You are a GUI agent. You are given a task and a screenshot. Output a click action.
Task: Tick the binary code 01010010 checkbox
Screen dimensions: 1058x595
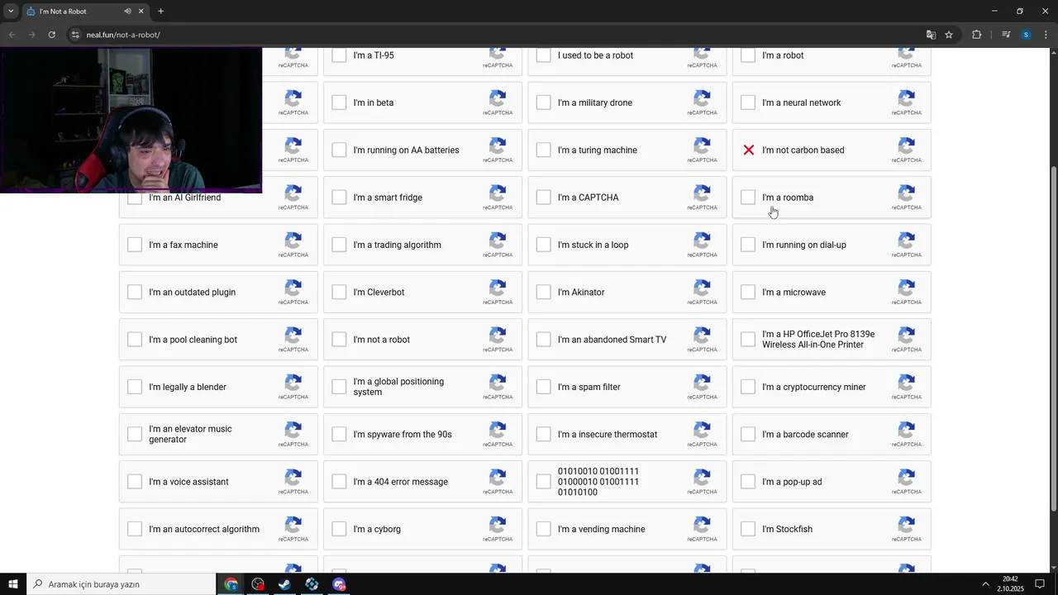(543, 482)
